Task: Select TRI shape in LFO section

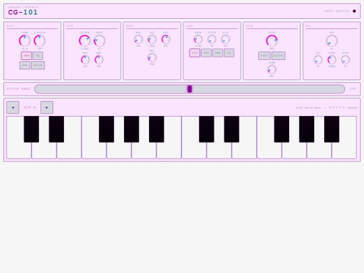Action: click(x=206, y=53)
